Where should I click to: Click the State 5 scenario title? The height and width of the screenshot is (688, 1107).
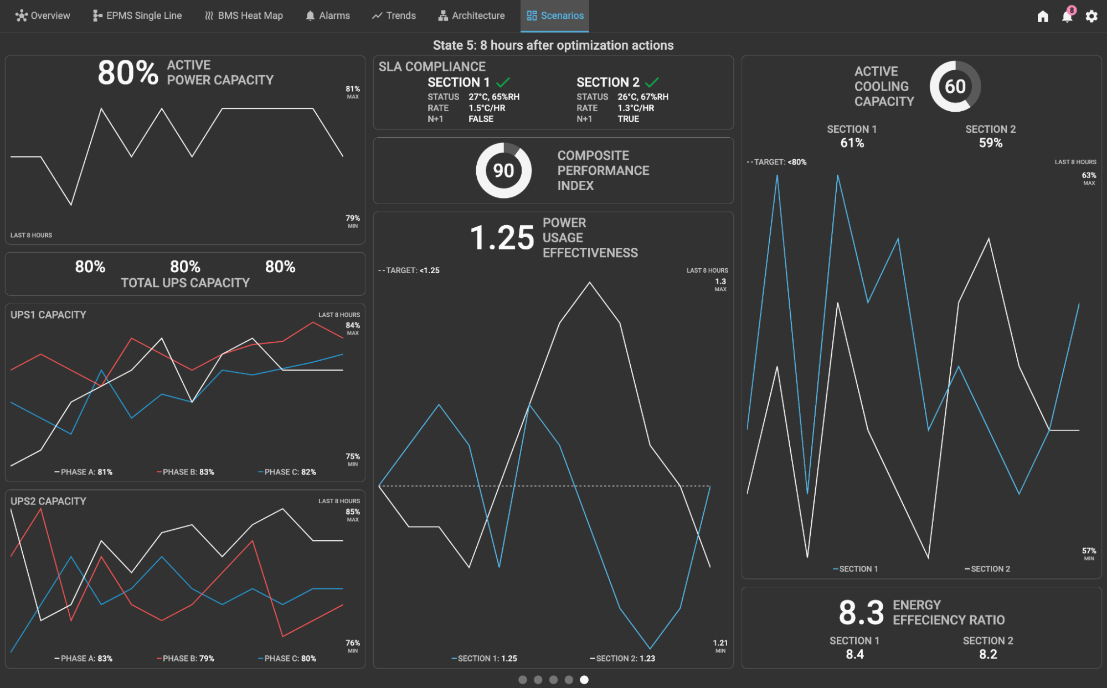(x=553, y=45)
